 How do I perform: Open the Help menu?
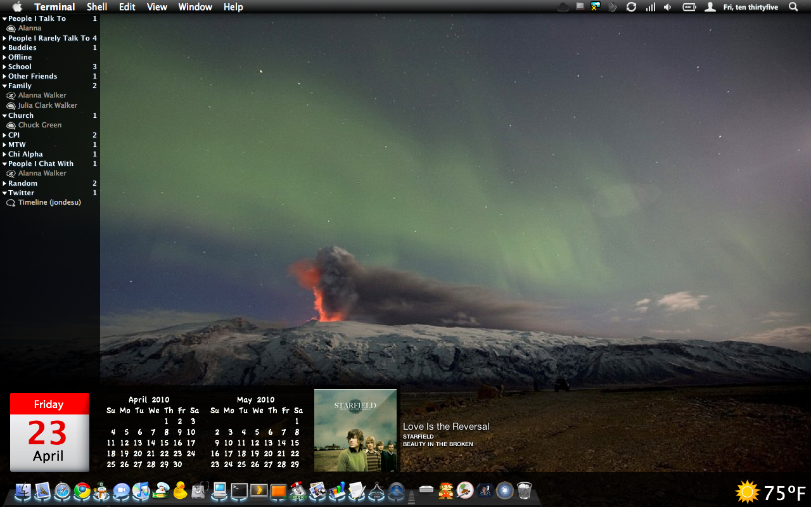[x=233, y=7]
